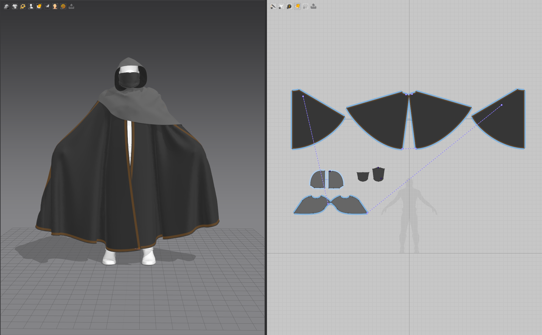Click the hood on the 3D avatar

coord(129,62)
